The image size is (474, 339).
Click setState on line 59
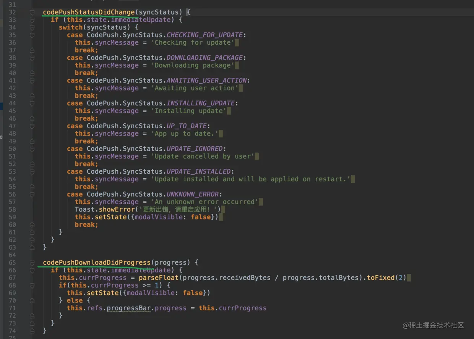tap(111, 217)
